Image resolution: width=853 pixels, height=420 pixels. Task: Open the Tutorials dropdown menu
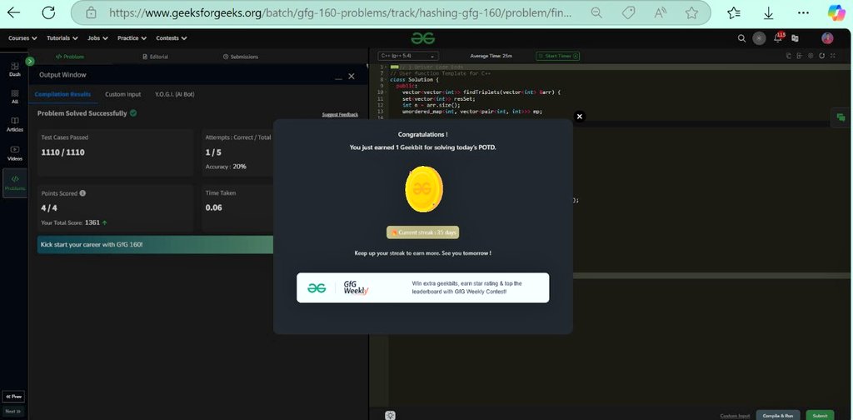pos(62,38)
